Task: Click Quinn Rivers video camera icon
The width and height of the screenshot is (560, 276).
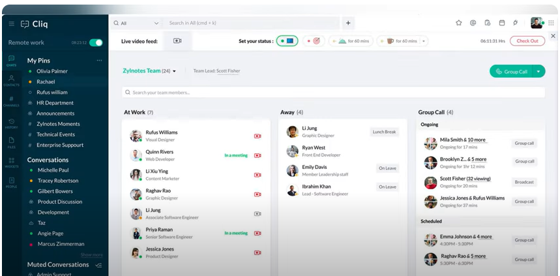Action: [258, 155]
